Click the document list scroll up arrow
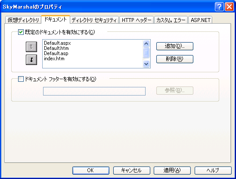This screenshot has width=236, height=179. (146, 43)
